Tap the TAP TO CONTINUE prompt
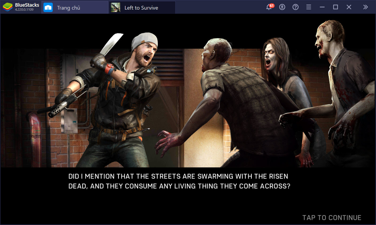 pyautogui.click(x=332, y=218)
